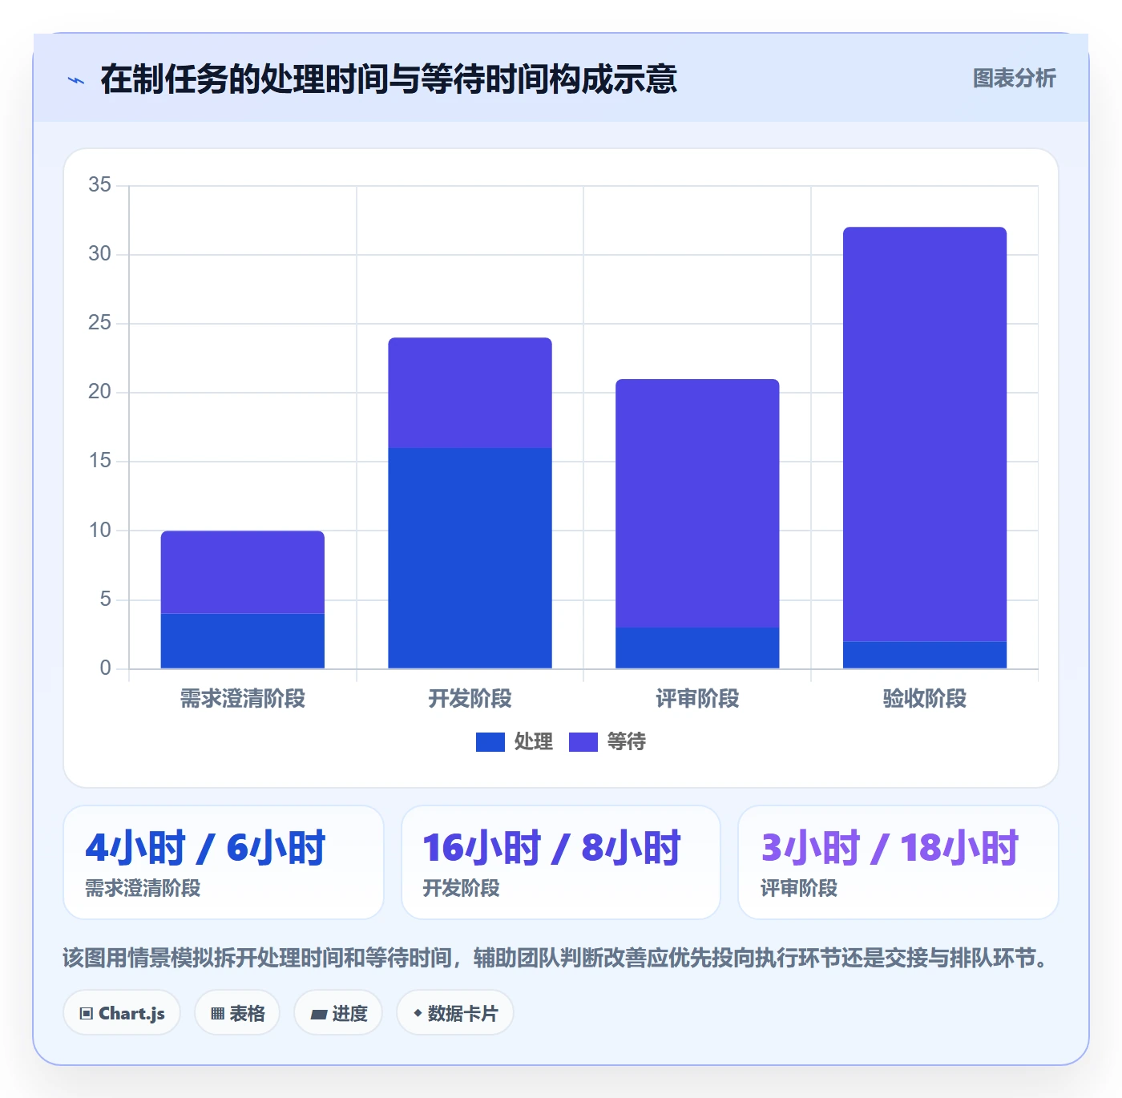Click the value 16小时 / 8小时
The height and width of the screenshot is (1098, 1122).
551,848
